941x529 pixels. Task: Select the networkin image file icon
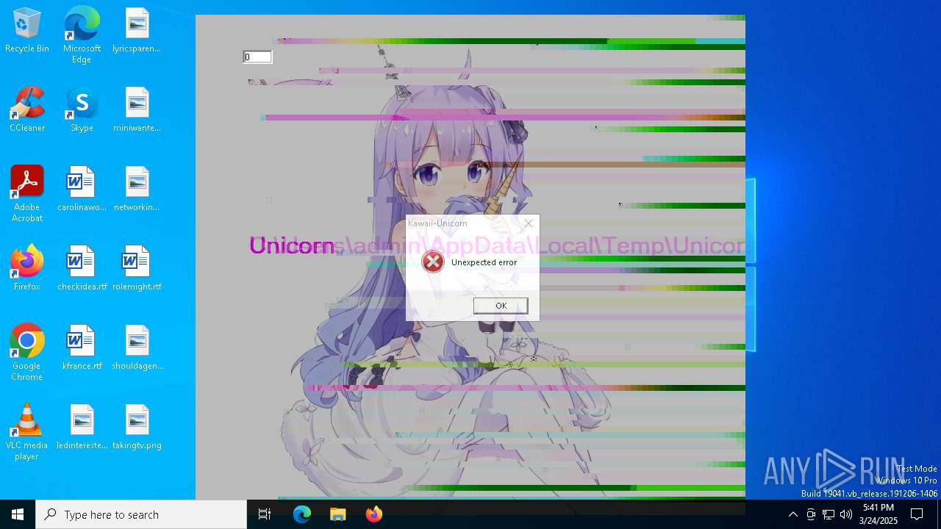pyautogui.click(x=137, y=190)
